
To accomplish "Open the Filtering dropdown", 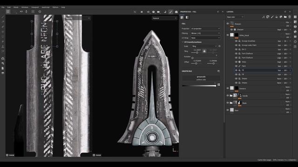I will tap(205, 33).
